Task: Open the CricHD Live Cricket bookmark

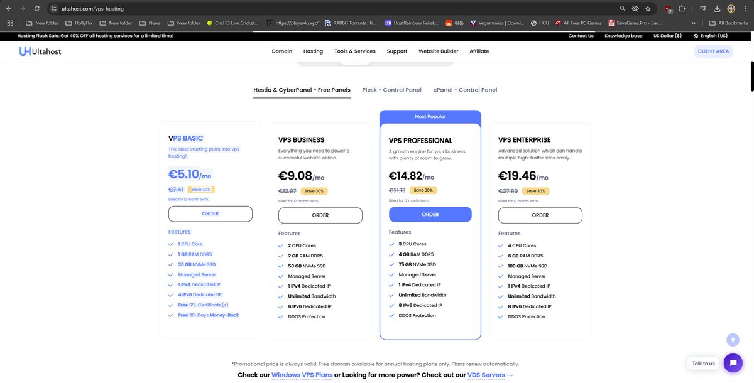Action: (232, 23)
